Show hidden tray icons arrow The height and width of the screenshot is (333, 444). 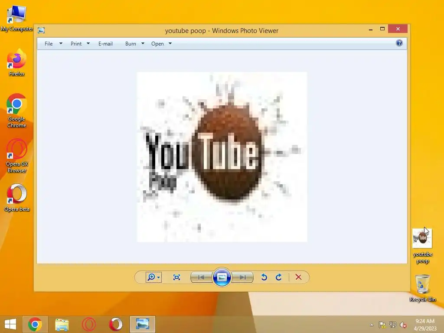click(372, 325)
